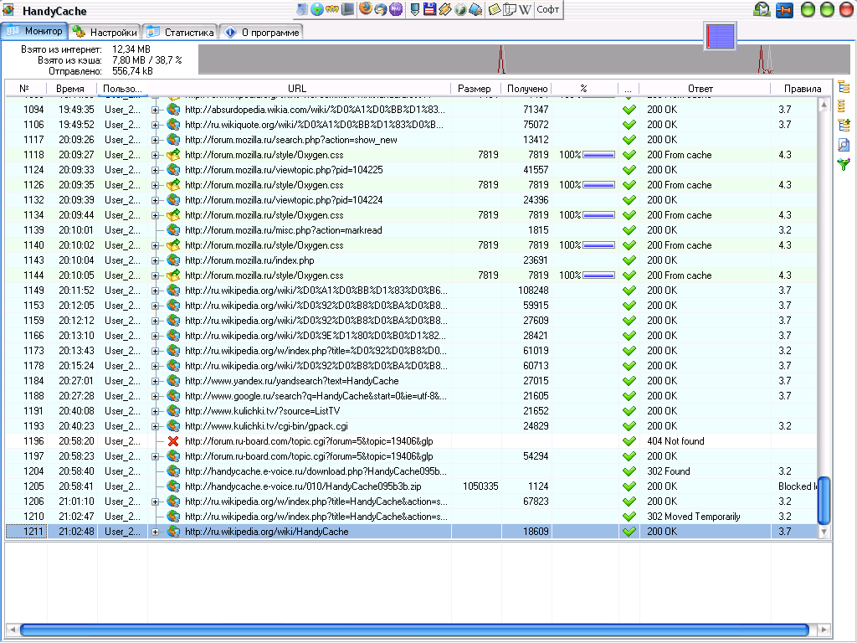This screenshot has width=857, height=643.
Task: Expand the tree node for row 1117
Action: click(x=155, y=140)
